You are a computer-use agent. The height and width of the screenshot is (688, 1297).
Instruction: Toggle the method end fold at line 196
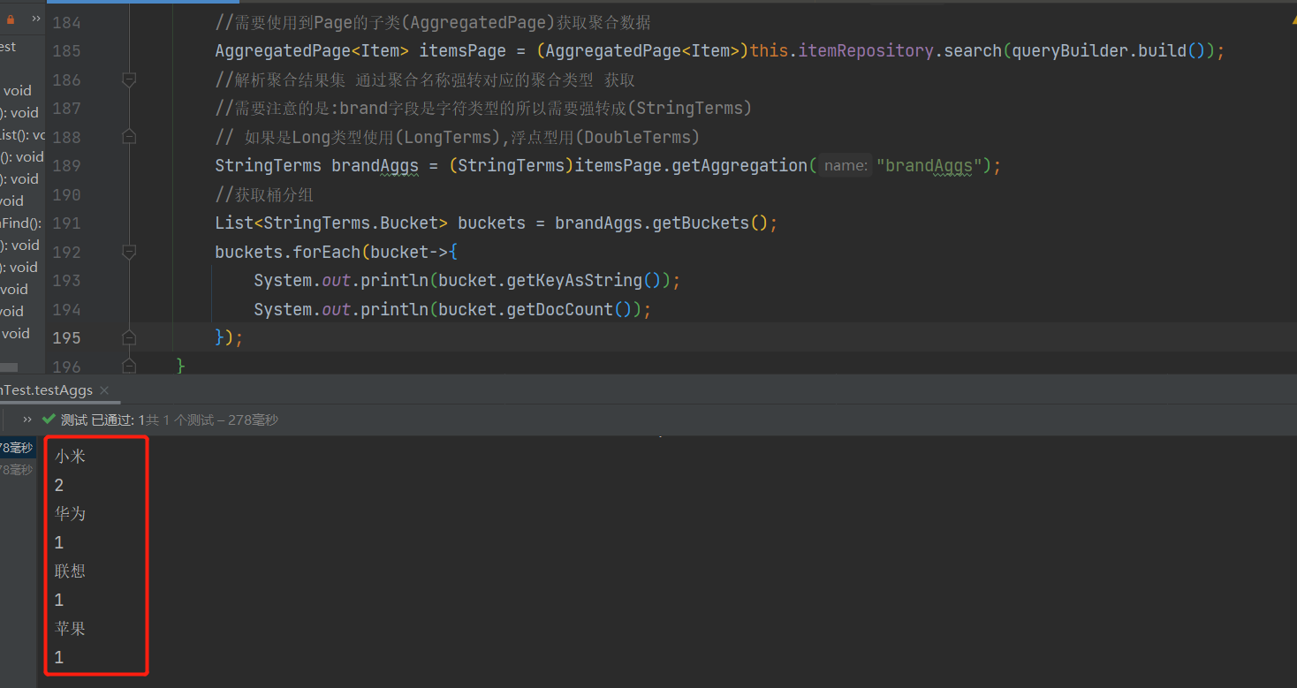click(129, 366)
